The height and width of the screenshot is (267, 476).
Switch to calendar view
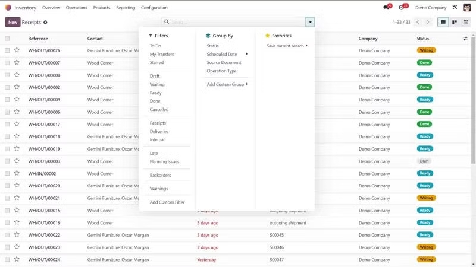point(466,22)
